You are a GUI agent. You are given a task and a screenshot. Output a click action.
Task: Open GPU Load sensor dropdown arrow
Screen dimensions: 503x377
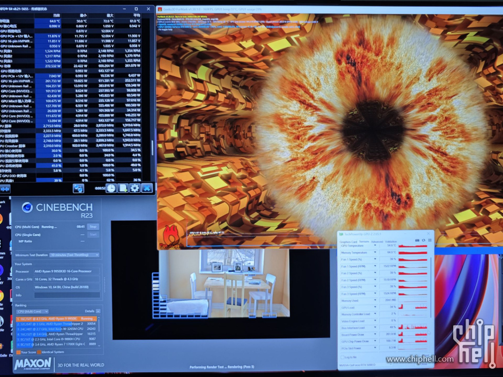375,307
